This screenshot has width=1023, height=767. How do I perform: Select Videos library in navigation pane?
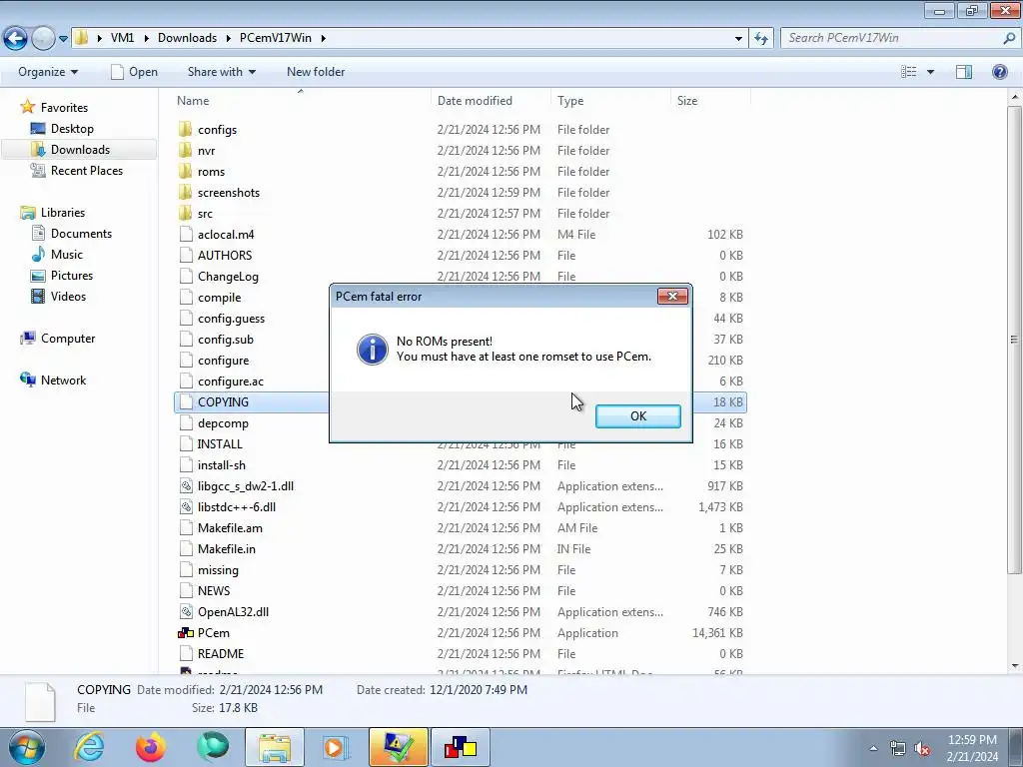coord(68,296)
